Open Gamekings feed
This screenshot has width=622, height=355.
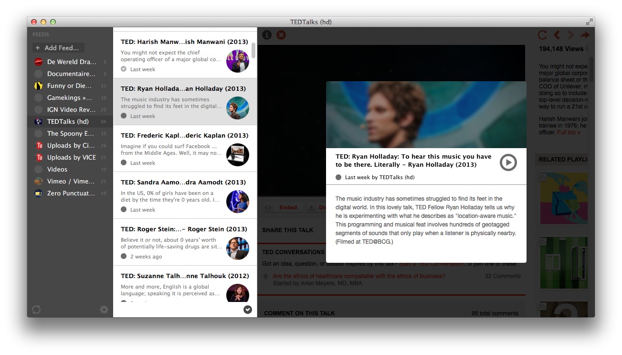(x=70, y=97)
